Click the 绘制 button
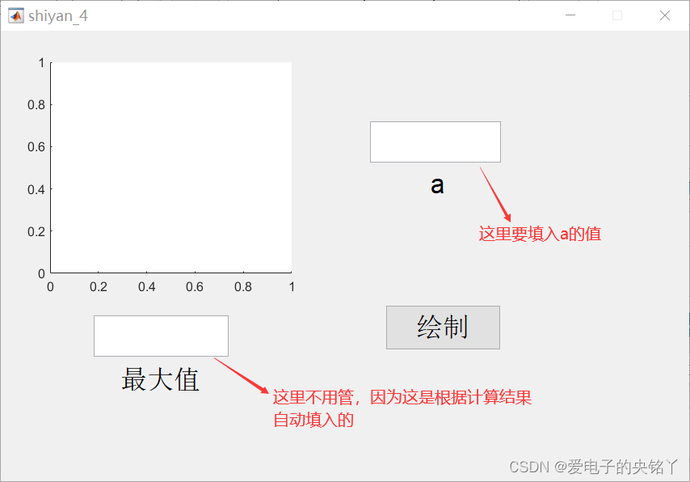This screenshot has height=482, width=690. coord(443,328)
